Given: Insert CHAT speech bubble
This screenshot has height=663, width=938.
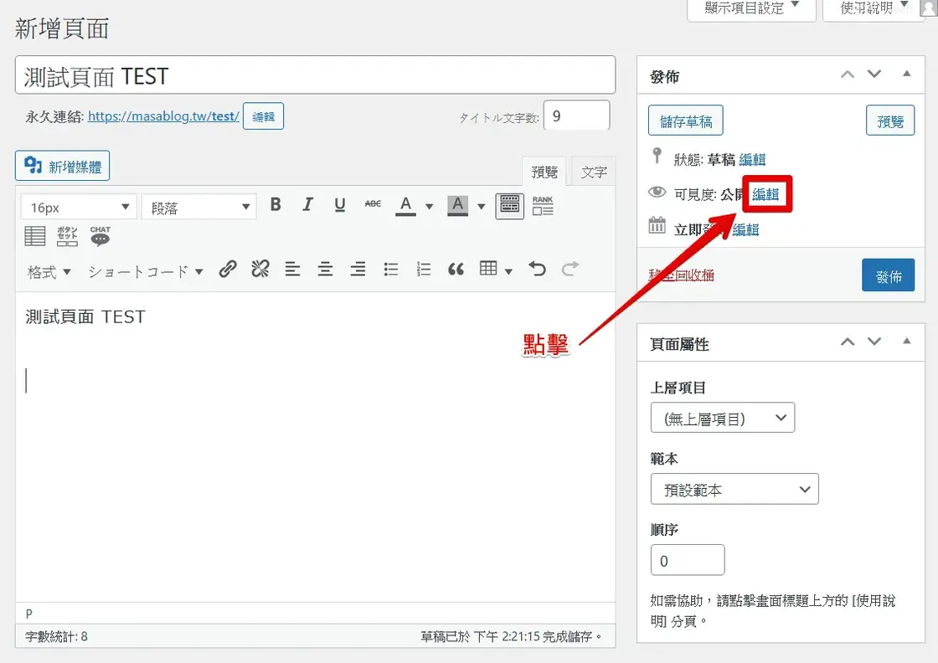Looking at the screenshot, I should coord(100,237).
